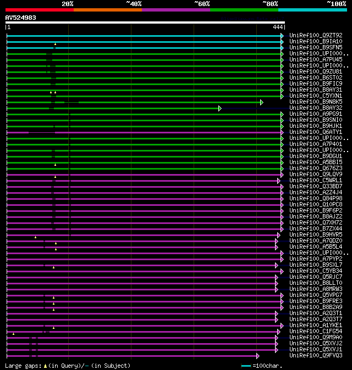Click the UniRef100_B8AY31 label
This screenshot has height=370, width=352.
316,89
